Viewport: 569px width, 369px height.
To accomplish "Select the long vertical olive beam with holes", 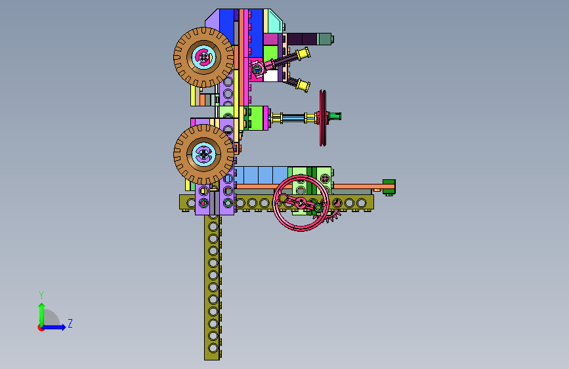I will coord(212,287).
